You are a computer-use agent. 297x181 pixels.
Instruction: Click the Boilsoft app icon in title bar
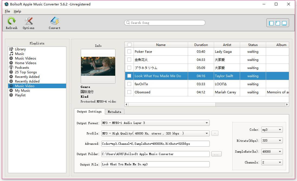pyautogui.click(x=7, y=4)
